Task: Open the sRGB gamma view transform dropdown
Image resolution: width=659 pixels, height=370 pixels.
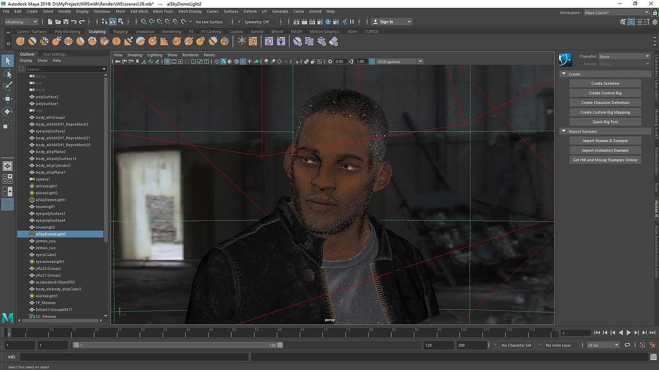Action: 399,61
